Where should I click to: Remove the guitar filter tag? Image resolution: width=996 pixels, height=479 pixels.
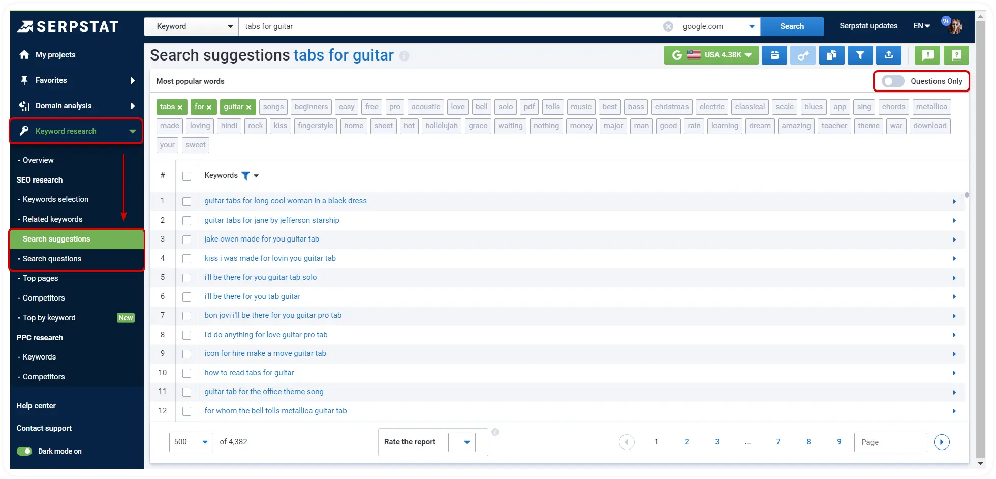(x=250, y=107)
